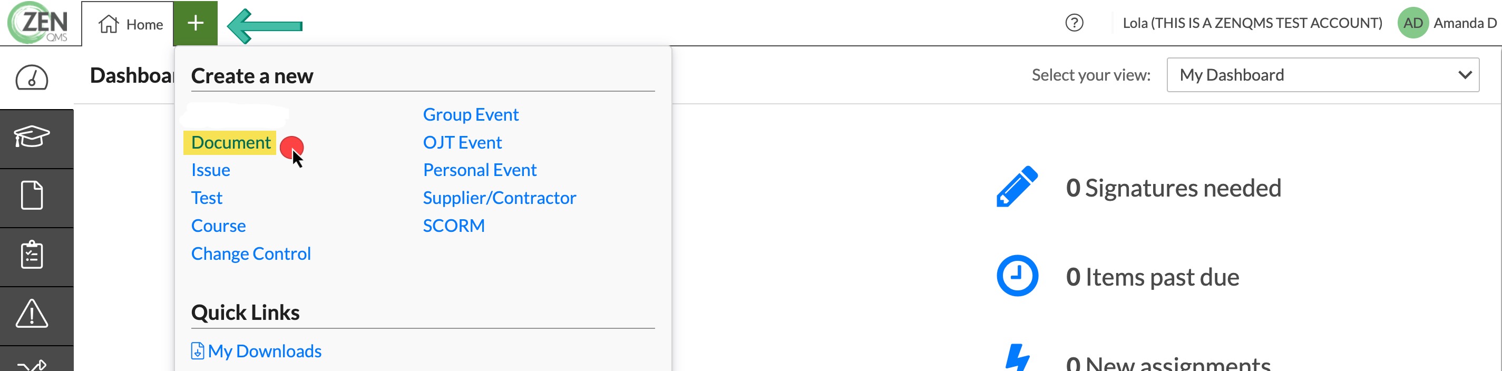Select Supplier/Contractor in the create list
Screen dimensions: 1502x371
(499, 198)
